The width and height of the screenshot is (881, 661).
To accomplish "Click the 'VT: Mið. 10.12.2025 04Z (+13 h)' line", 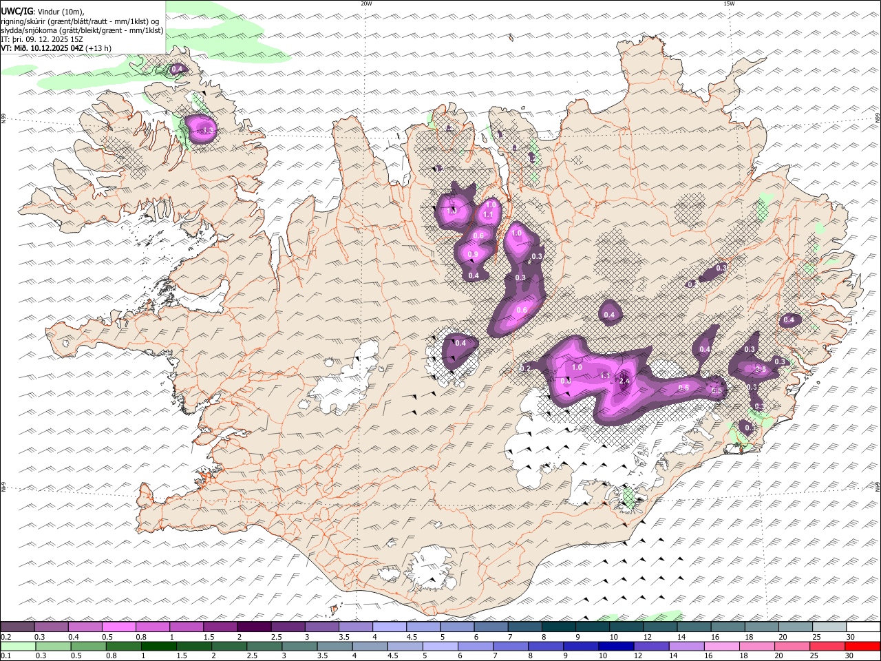I will click(56, 48).
